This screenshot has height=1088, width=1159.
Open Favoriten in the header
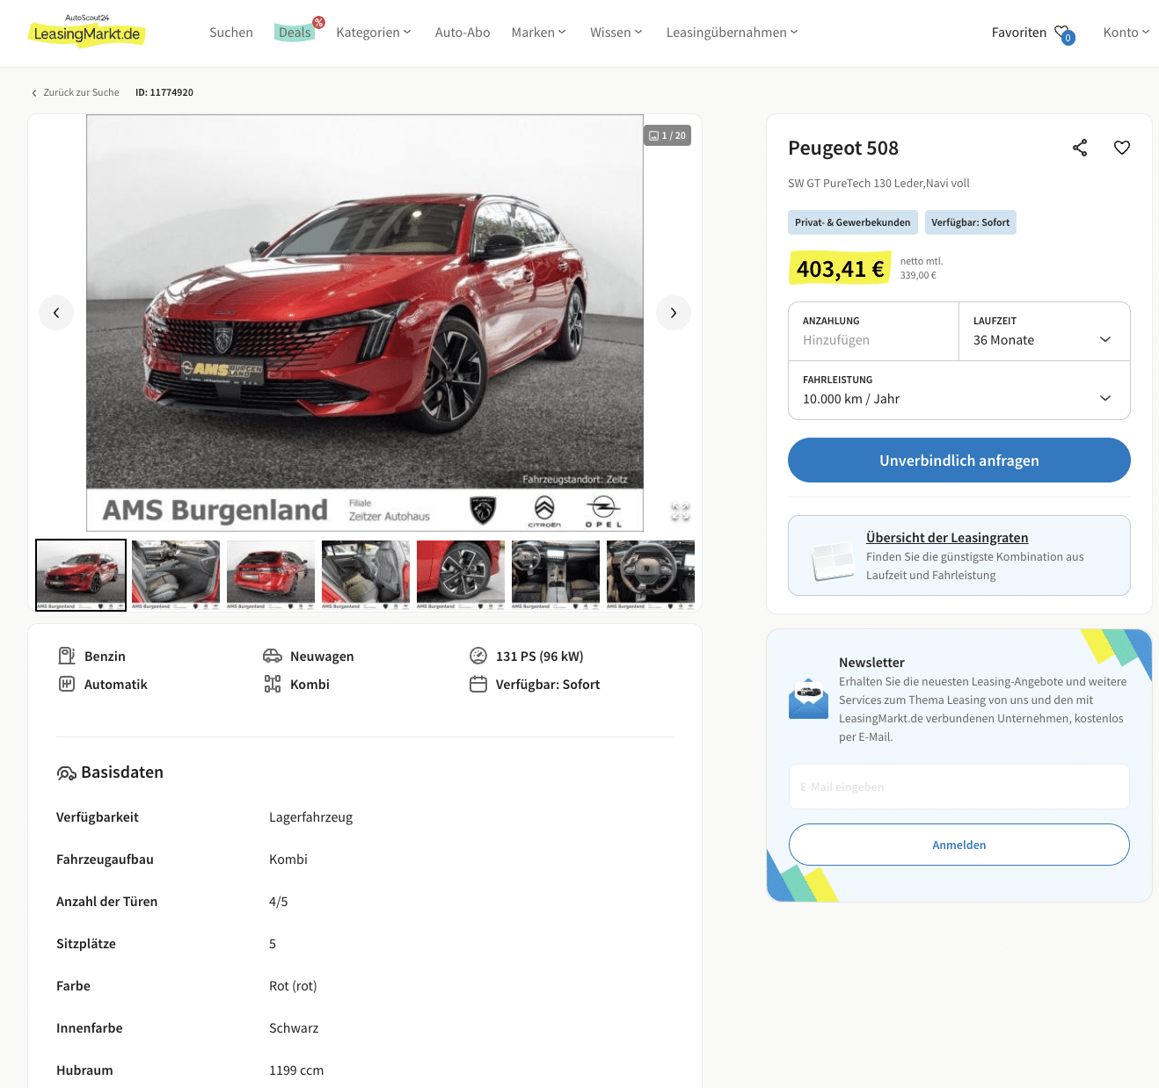pos(1019,33)
